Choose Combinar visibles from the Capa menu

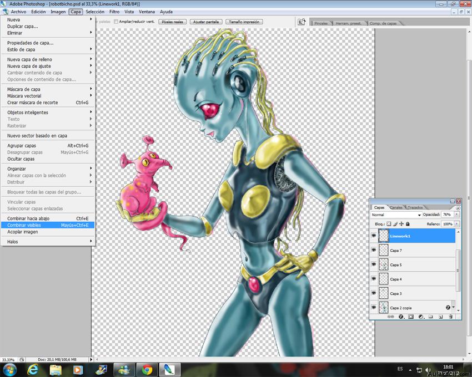[48, 225]
